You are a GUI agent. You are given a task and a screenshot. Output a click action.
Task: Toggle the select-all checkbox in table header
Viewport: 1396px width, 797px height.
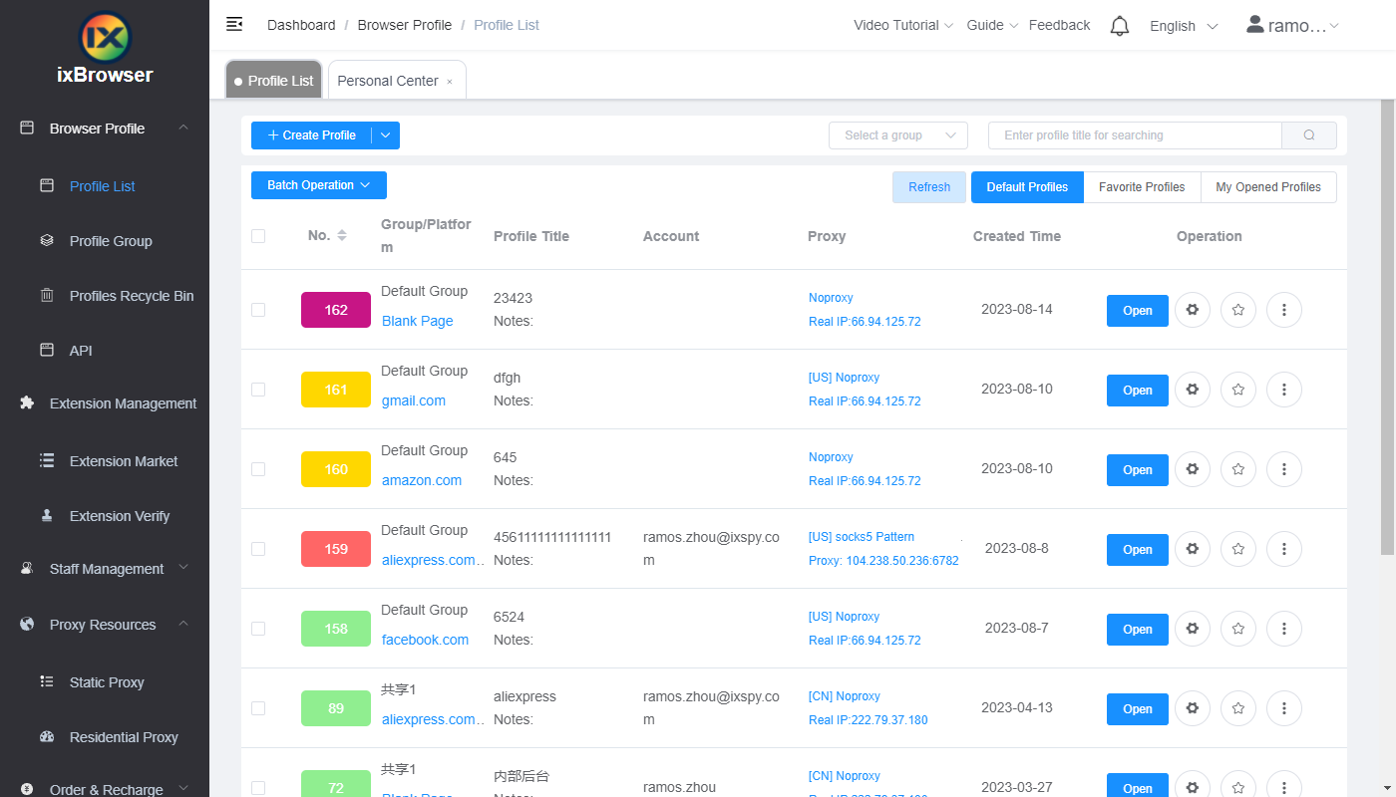[x=258, y=236]
